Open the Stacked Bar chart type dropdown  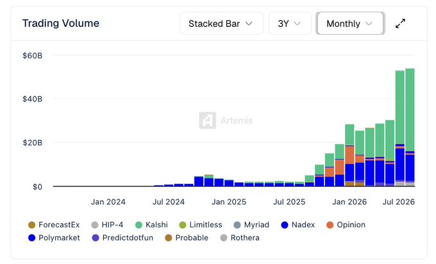[x=221, y=23]
